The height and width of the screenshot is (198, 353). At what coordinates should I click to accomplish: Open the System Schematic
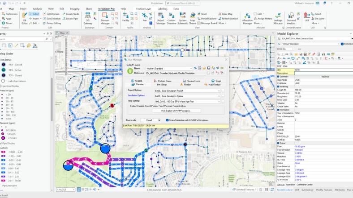pyautogui.click(x=183, y=18)
